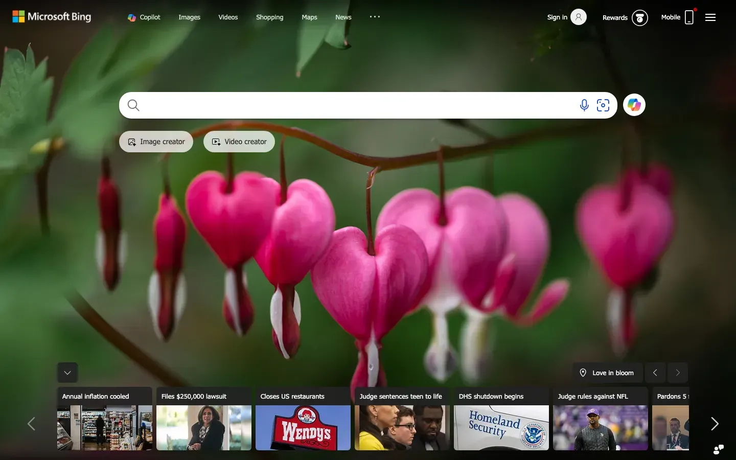Go to Maps from the navigation bar
Image resolution: width=736 pixels, height=460 pixels.
(309, 17)
